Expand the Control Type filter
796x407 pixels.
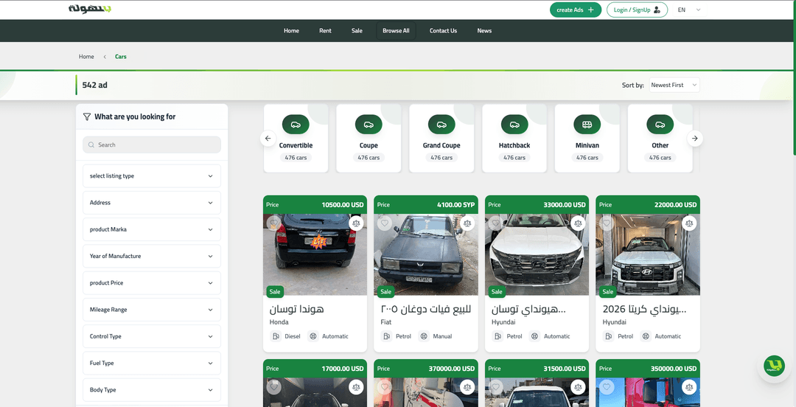point(152,336)
